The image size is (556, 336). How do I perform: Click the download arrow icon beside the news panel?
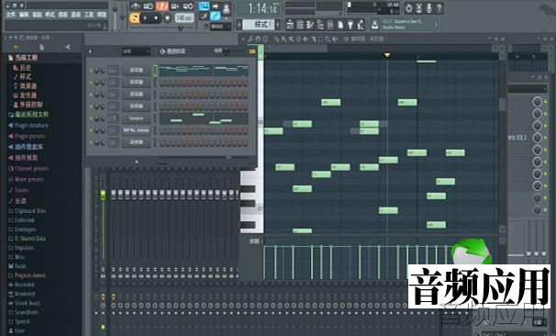pos(374,25)
